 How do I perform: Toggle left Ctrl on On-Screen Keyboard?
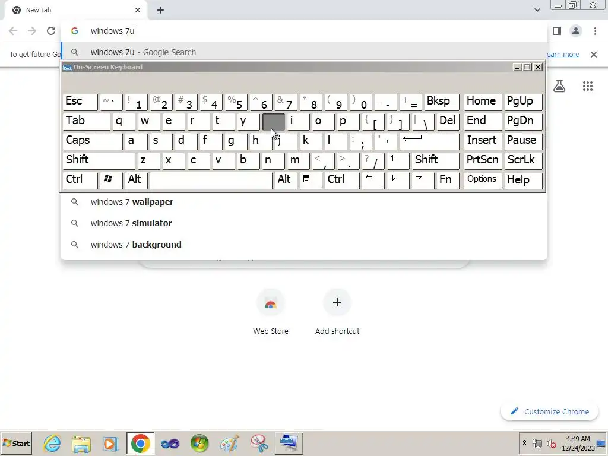coord(80,180)
